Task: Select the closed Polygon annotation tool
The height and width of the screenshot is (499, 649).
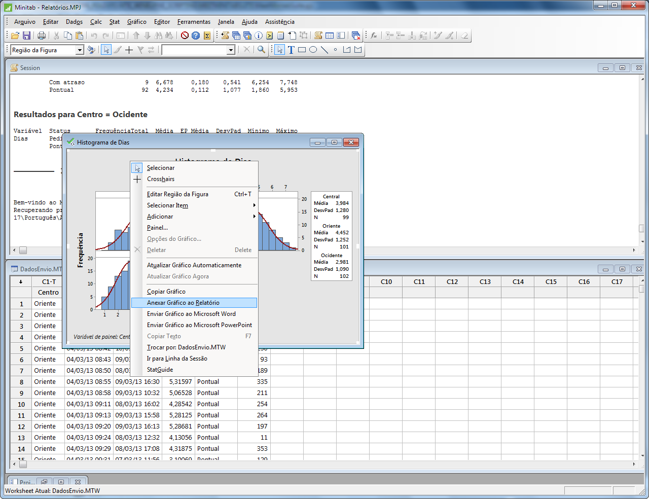Action: (x=358, y=50)
